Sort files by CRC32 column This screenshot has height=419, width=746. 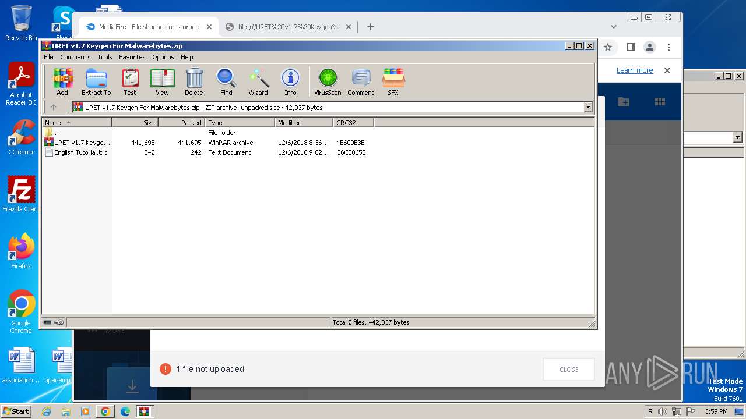(x=353, y=123)
